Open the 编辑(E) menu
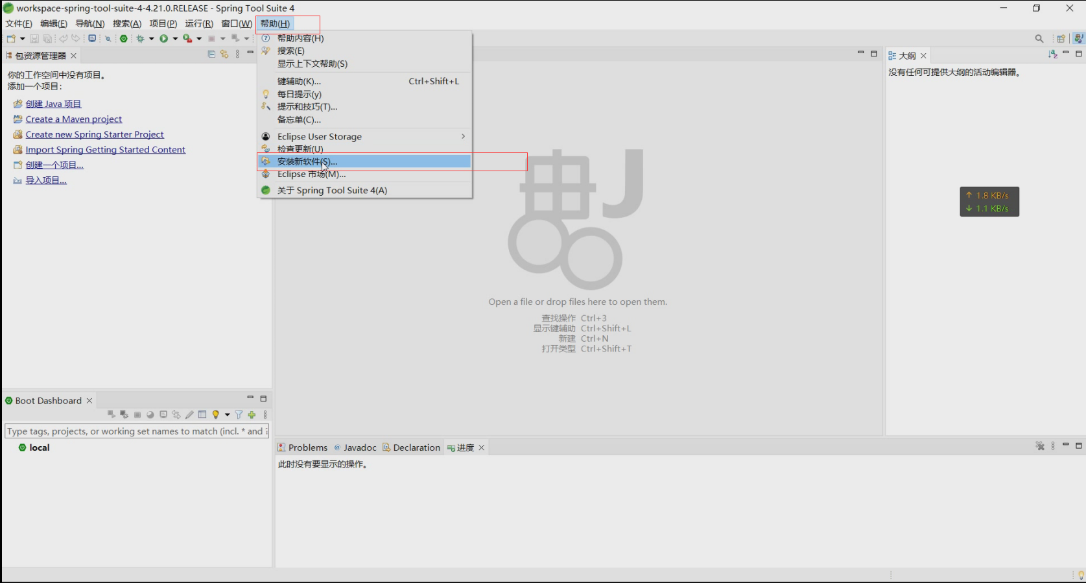The image size is (1086, 583). [54, 23]
